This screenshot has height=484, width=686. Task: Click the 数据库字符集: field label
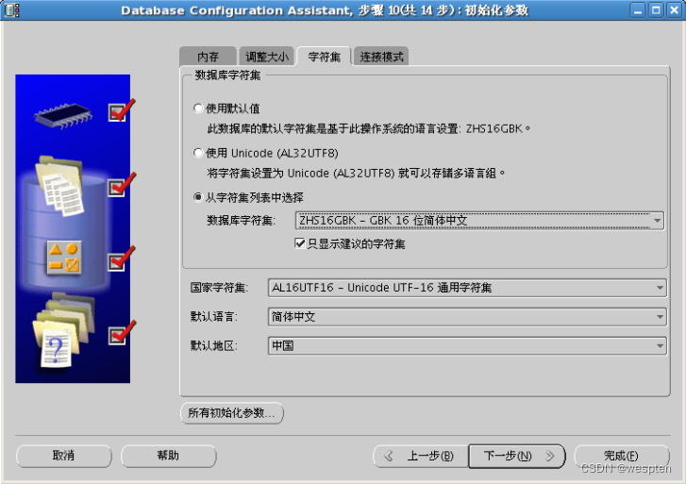tap(241, 221)
